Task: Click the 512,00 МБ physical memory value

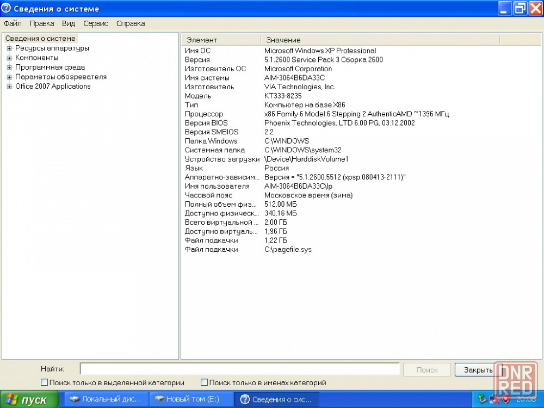Action: [281, 204]
